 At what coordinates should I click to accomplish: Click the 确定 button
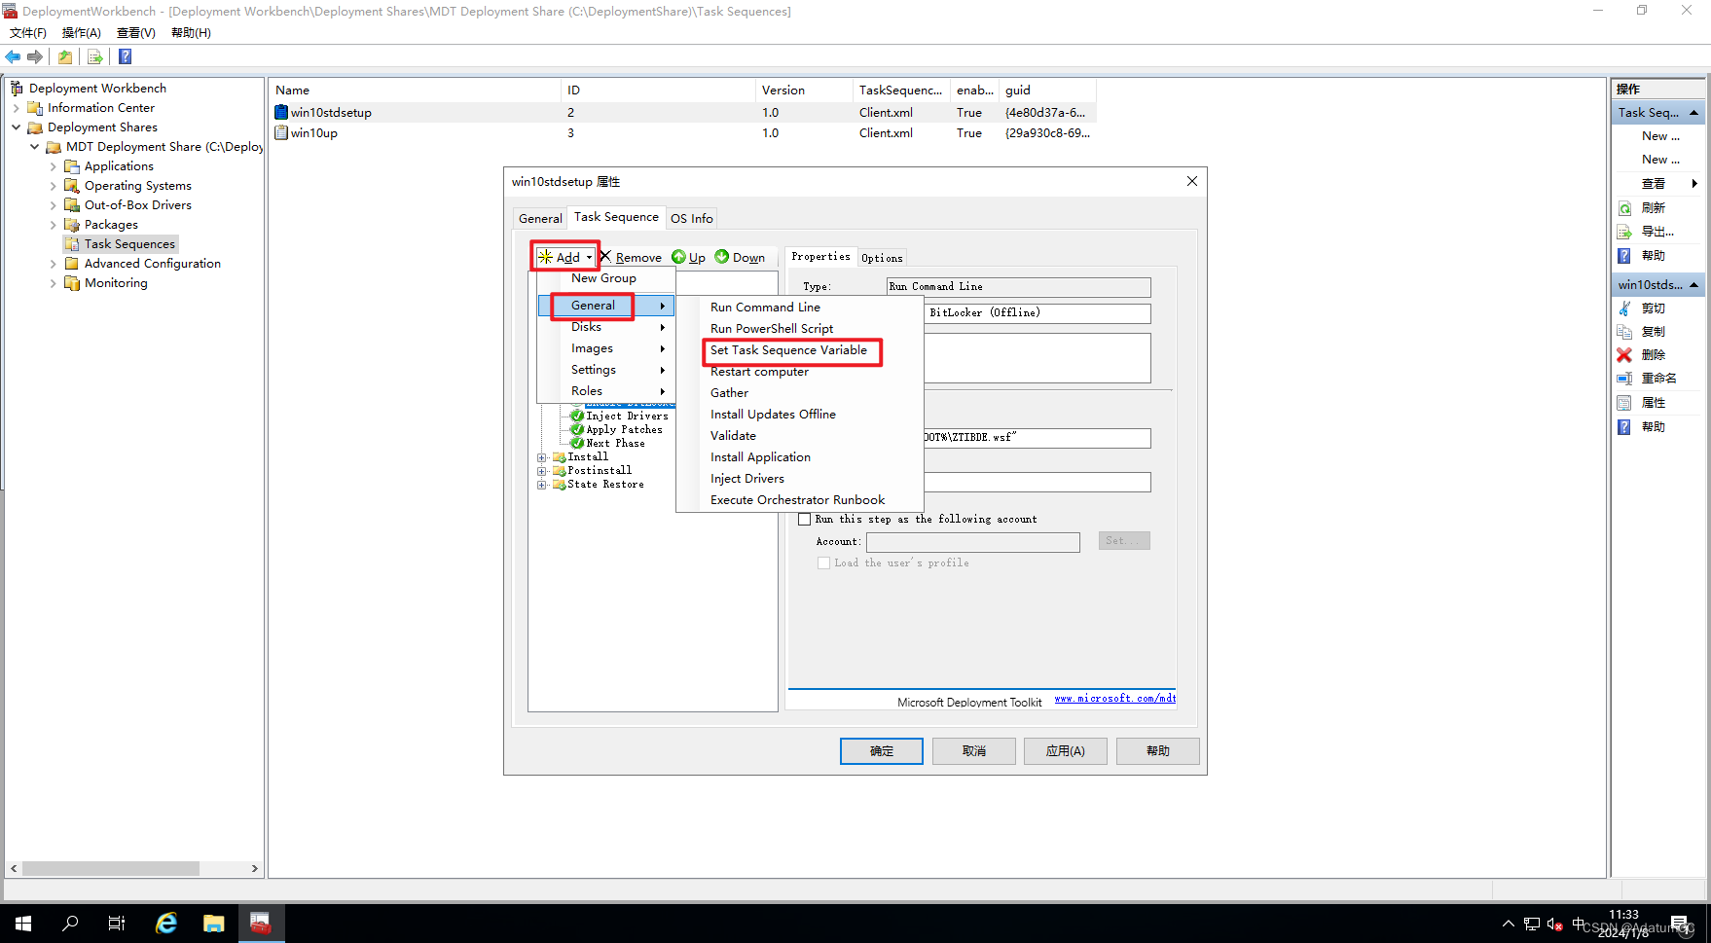[882, 751]
